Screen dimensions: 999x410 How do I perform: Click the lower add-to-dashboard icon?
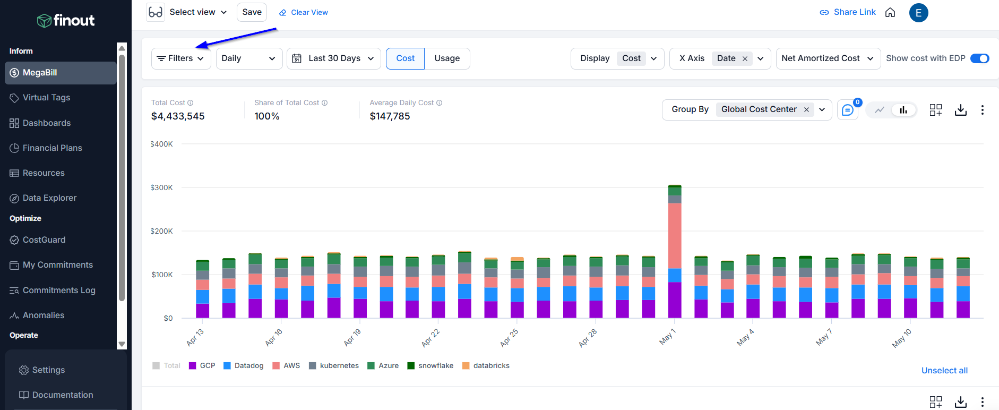[x=936, y=402]
